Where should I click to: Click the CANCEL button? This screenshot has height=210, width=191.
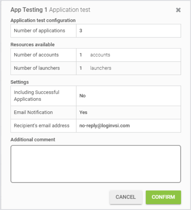point(126,197)
